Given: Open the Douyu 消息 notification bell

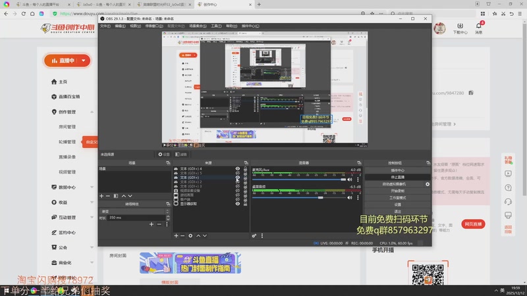Looking at the screenshot, I should click(x=479, y=28).
